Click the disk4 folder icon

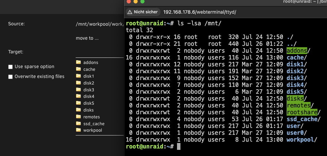coord(78,96)
